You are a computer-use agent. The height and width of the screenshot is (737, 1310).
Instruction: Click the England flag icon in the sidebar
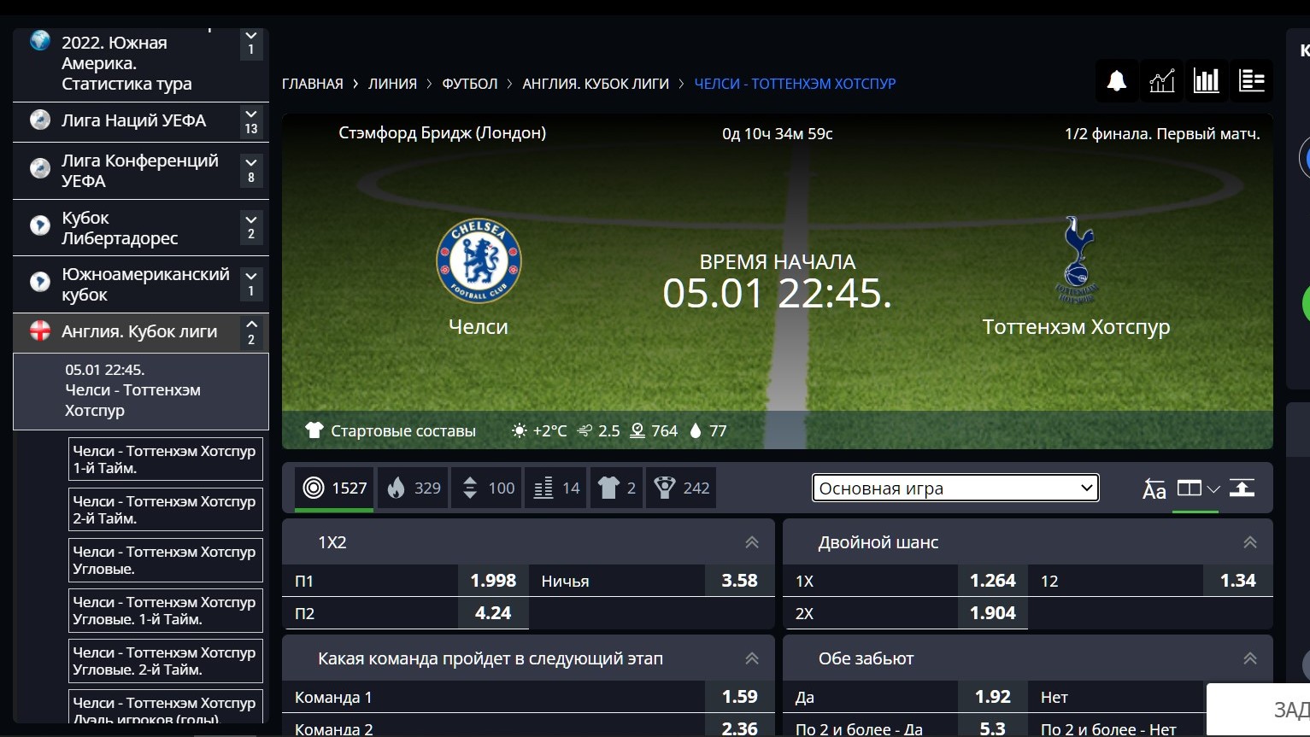(x=40, y=331)
